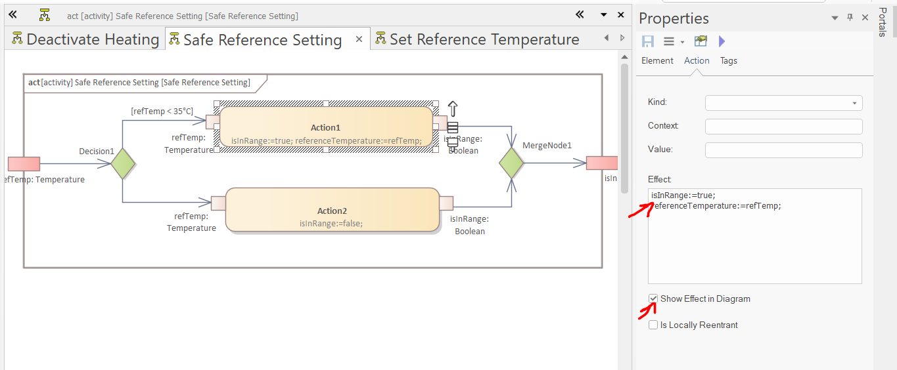Open the diagram window list dropdown arrow
This screenshot has height=370, width=897.
point(603,14)
